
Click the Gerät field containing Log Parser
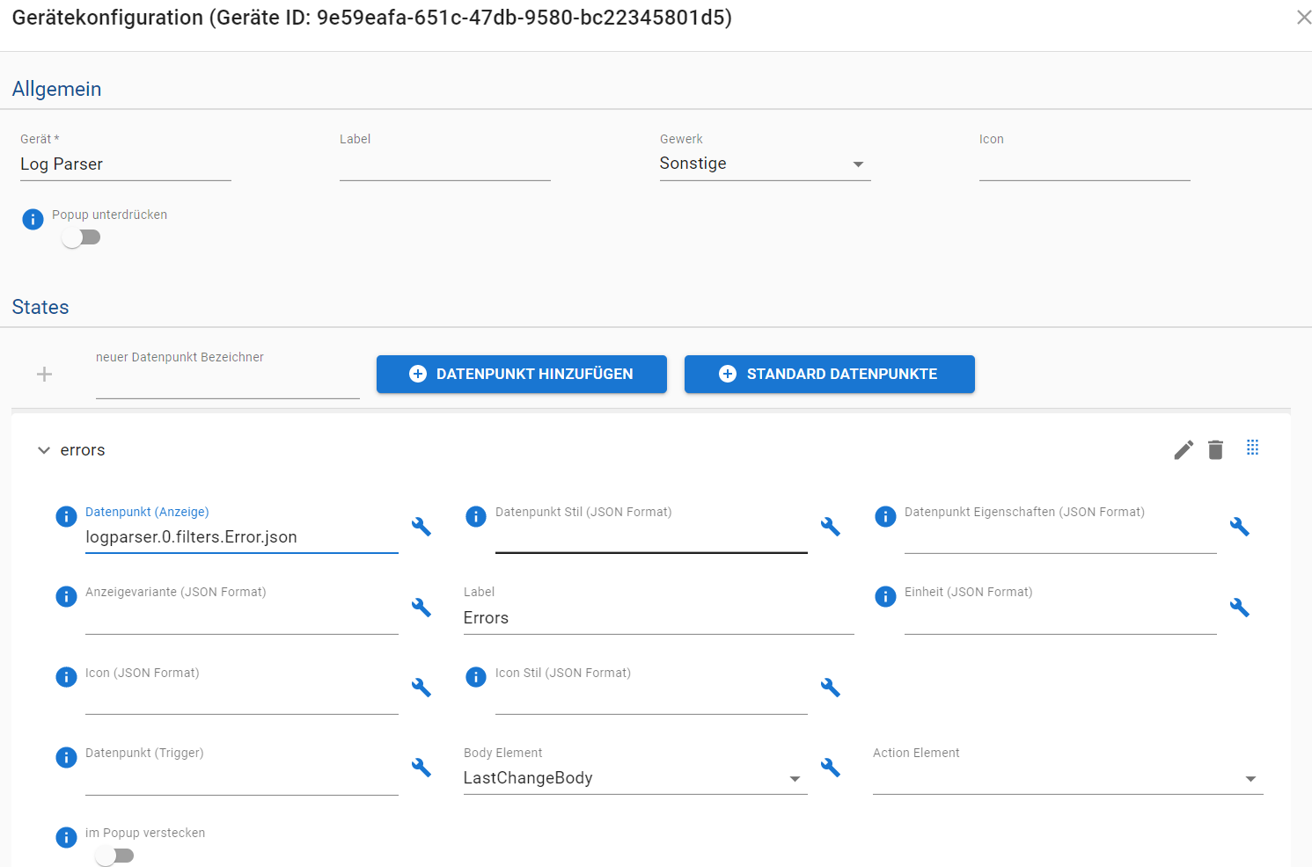tap(126, 164)
